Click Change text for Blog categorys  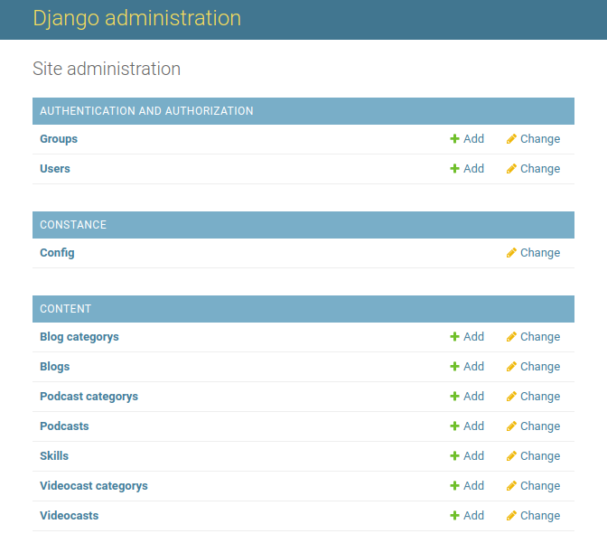[540, 337]
